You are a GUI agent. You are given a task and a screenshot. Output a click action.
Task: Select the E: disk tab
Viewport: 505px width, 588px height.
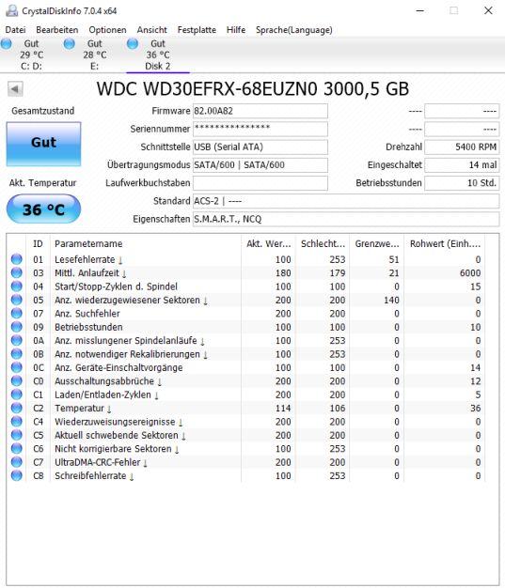(95, 54)
